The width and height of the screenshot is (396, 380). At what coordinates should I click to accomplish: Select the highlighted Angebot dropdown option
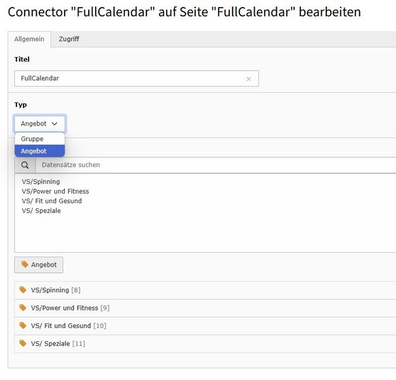point(34,151)
